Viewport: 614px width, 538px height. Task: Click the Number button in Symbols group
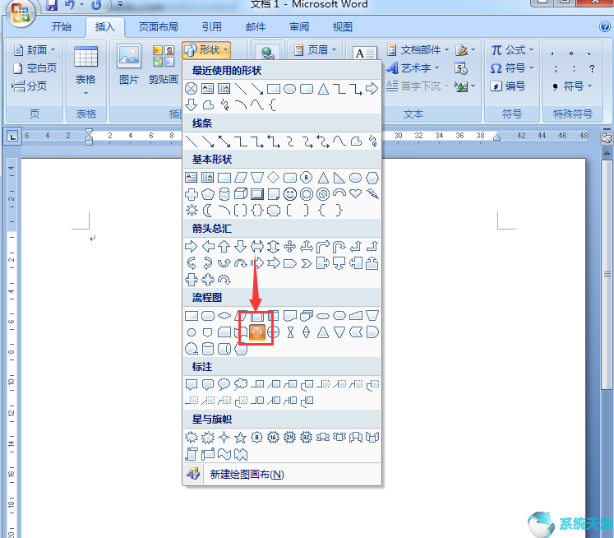[x=507, y=86]
